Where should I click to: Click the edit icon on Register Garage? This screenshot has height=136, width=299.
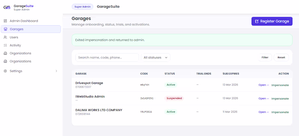pos(257,21)
